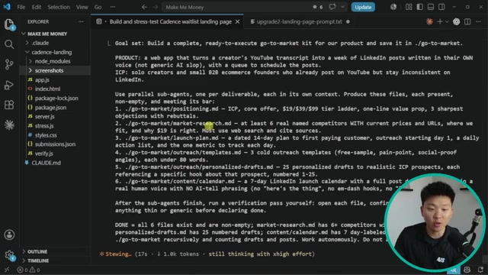Open package.json file
Image resolution: width=488 pixels, height=275 pixels.
tap(50, 108)
